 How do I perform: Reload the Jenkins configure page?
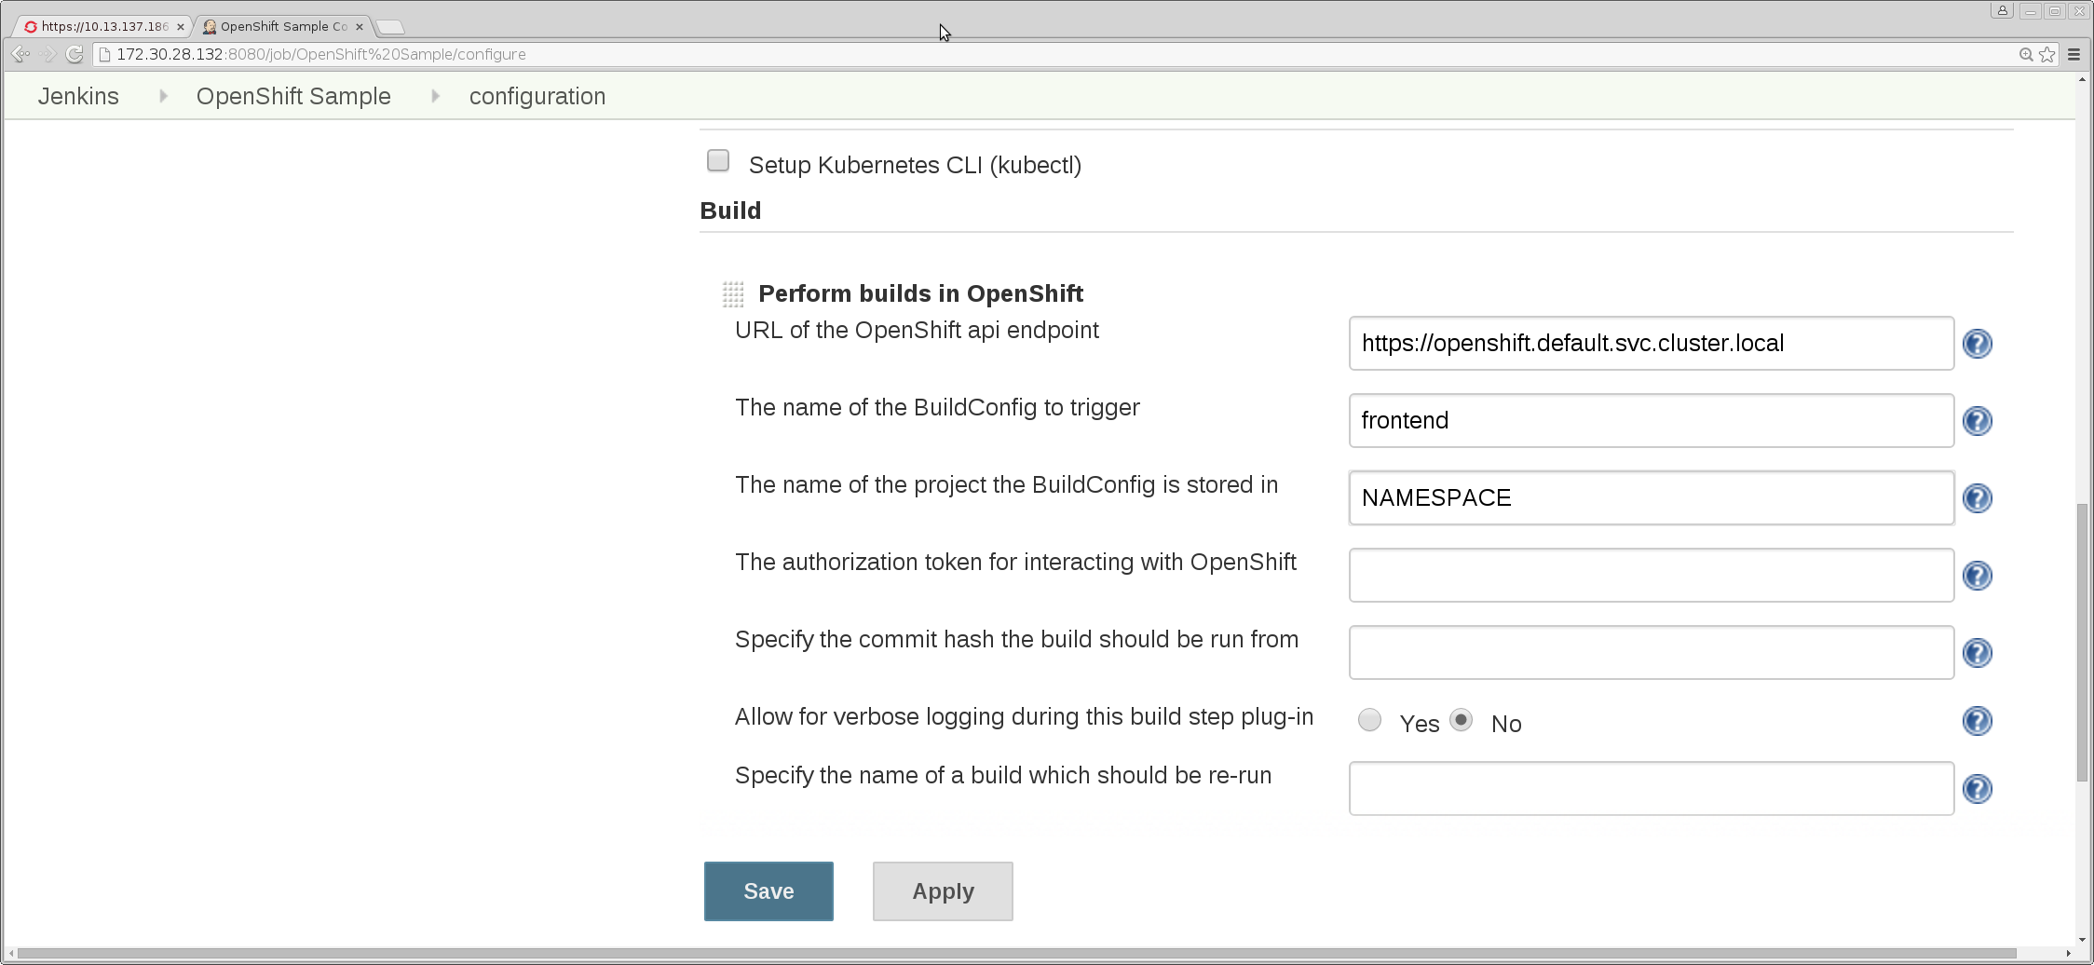[75, 54]
